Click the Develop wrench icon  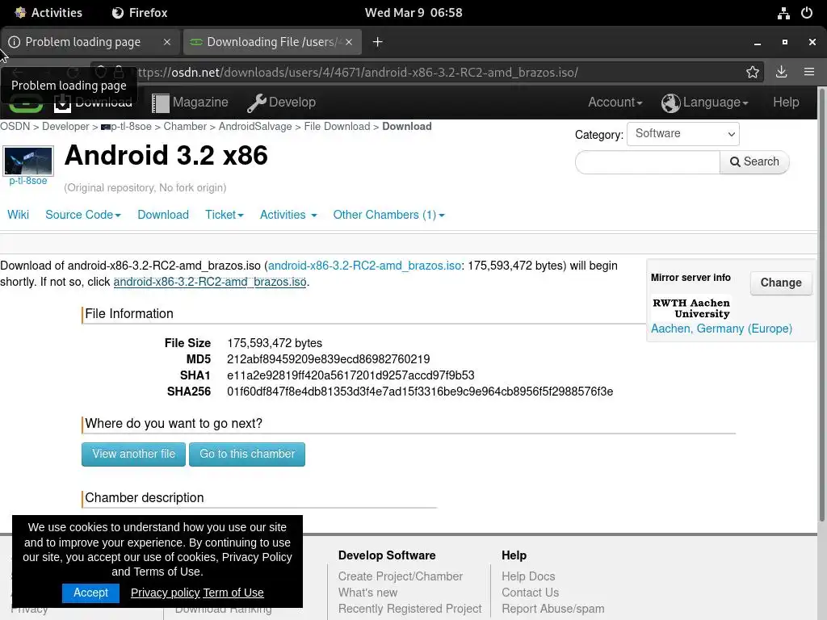[x=256, y=103]
